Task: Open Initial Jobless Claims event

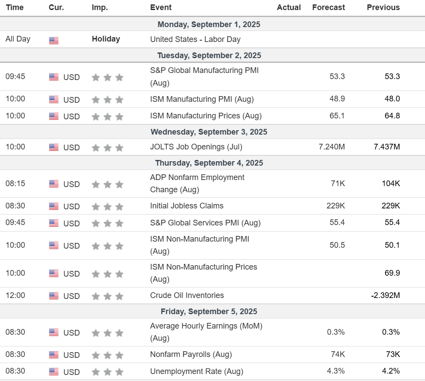Action: point(187,206)
